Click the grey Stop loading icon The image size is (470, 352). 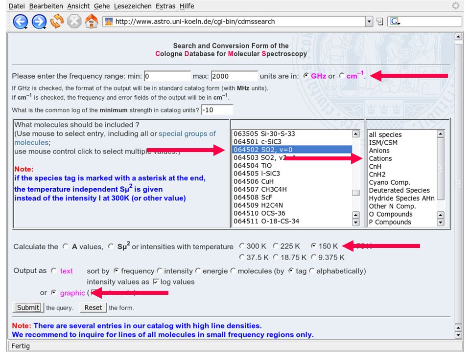pyautogui.click(x=74, y=22)
